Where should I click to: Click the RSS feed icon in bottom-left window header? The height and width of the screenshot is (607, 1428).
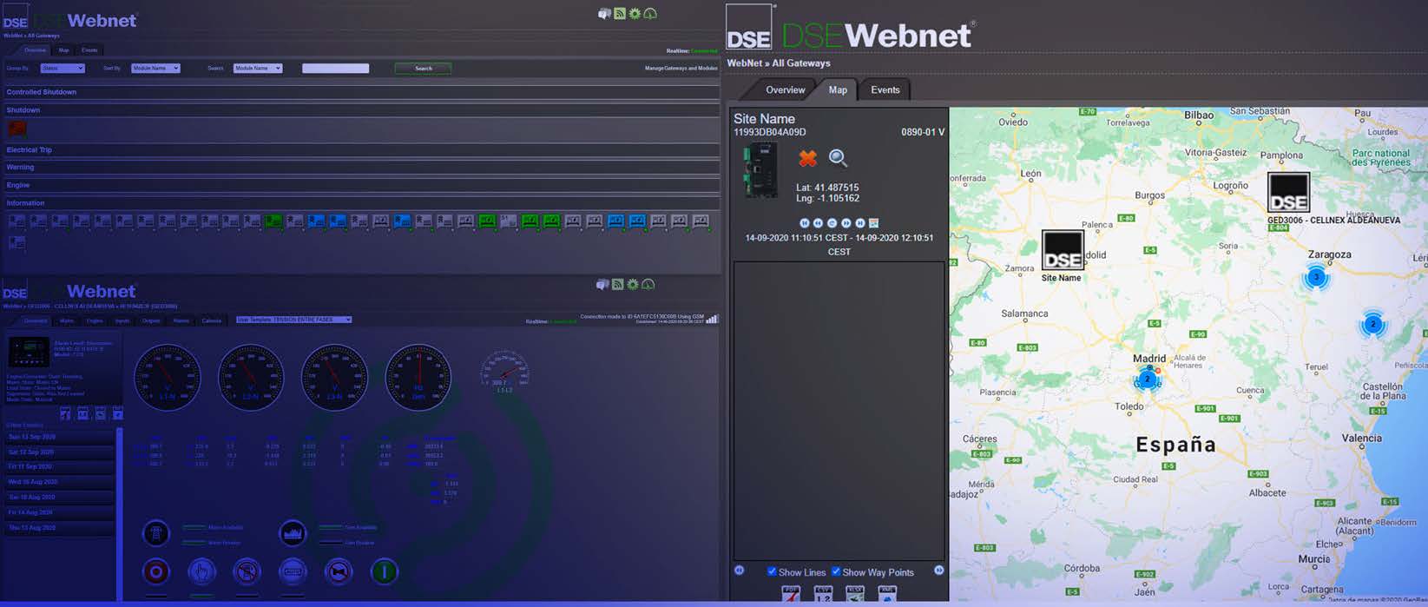point(617,284)
